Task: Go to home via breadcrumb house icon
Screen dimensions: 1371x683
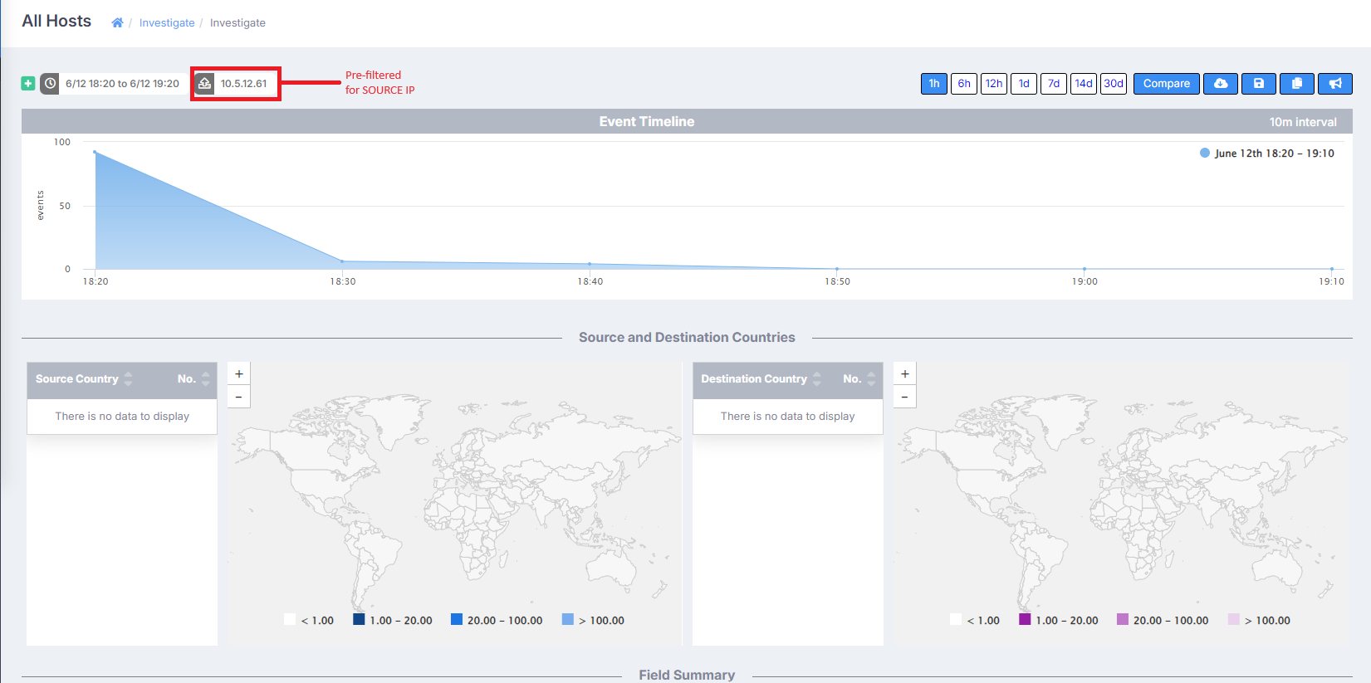Action: point(117,22)
